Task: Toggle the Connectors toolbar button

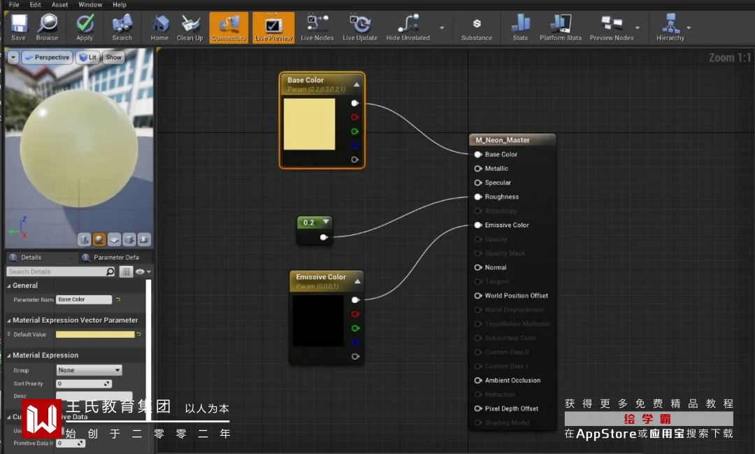Action: pos(229,27)
